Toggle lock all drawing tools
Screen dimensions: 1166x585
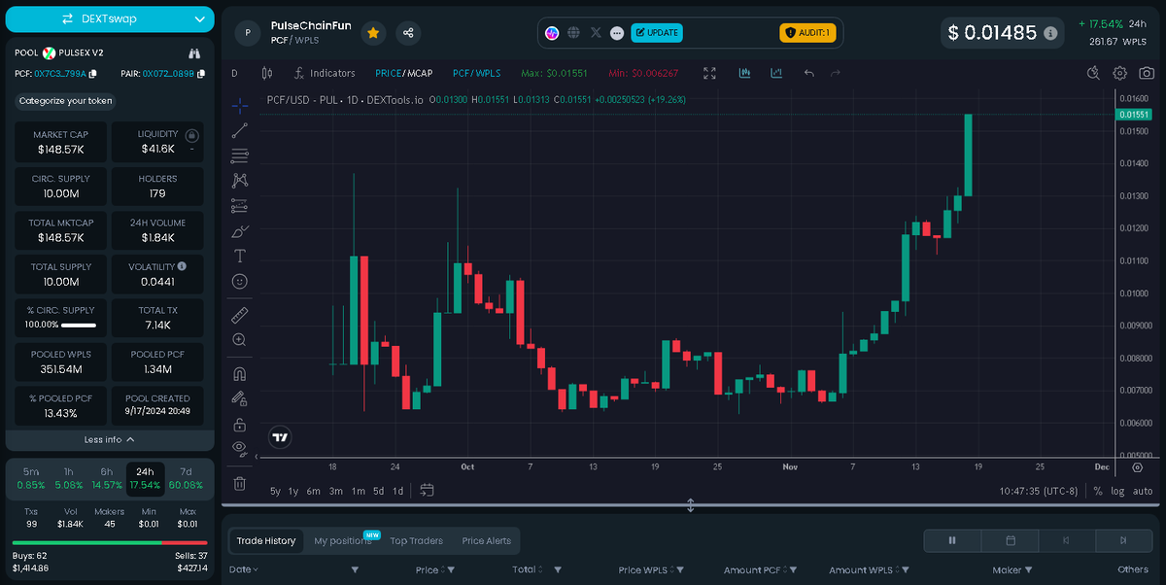pyautogui.click(x=240, y=425)
